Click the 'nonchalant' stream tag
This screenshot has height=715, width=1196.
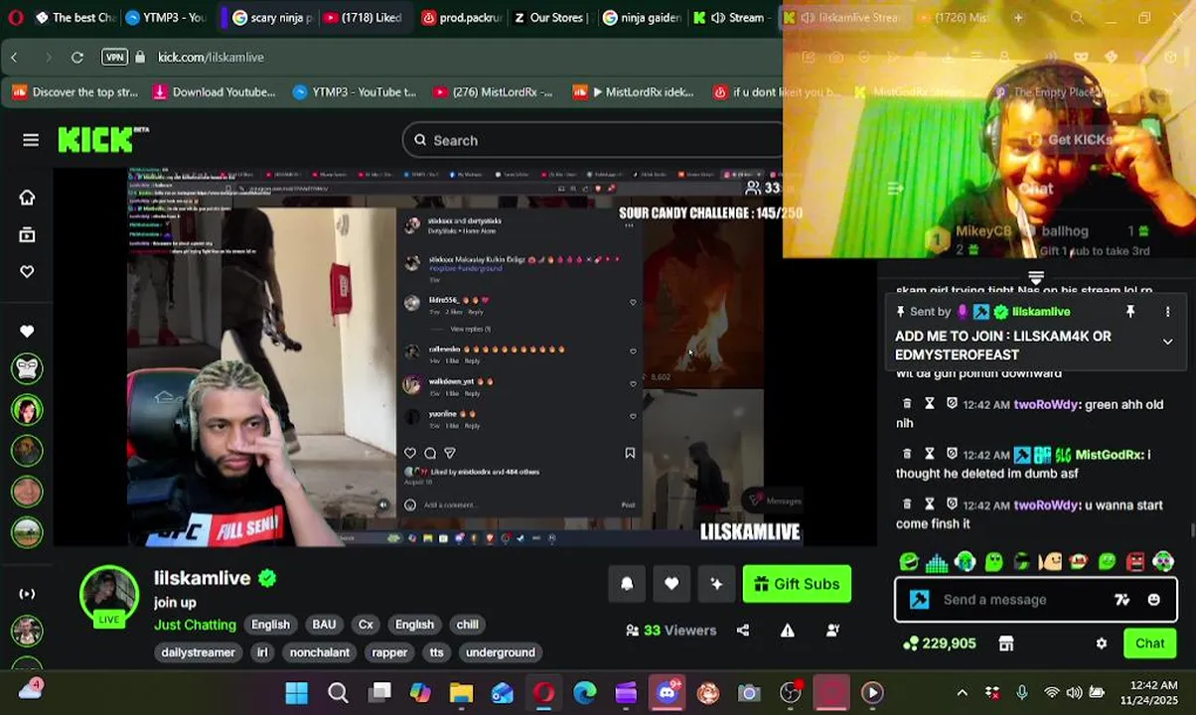pyautogui.click(x=320, y=652)
